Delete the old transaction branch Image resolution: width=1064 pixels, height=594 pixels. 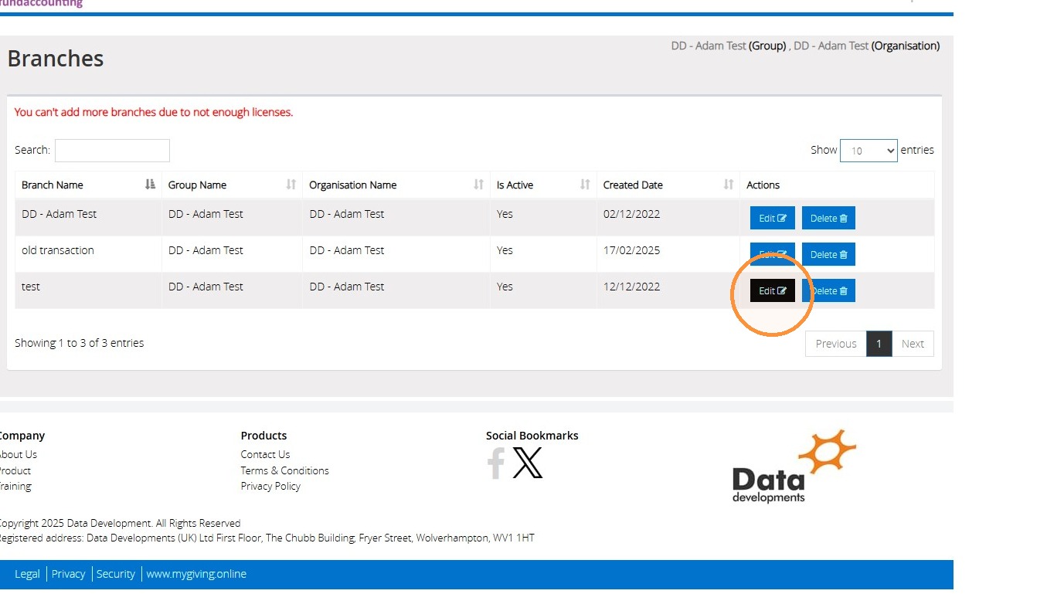click(x=828, y=254)
